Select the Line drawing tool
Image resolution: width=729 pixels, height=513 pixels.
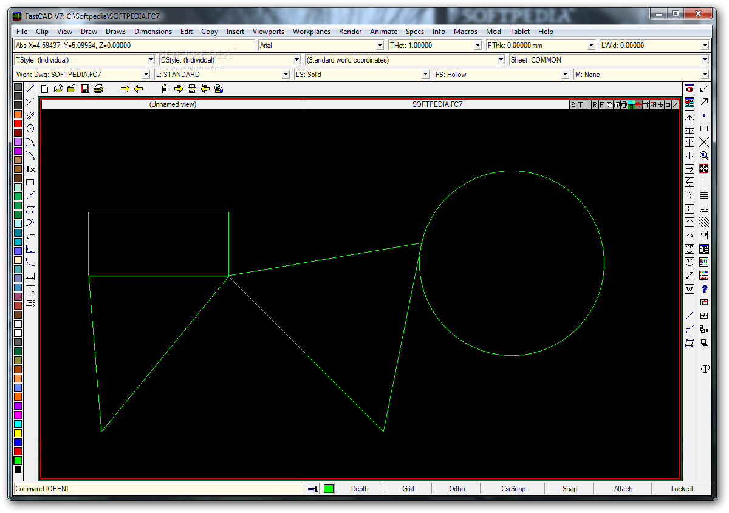[30, 89]
